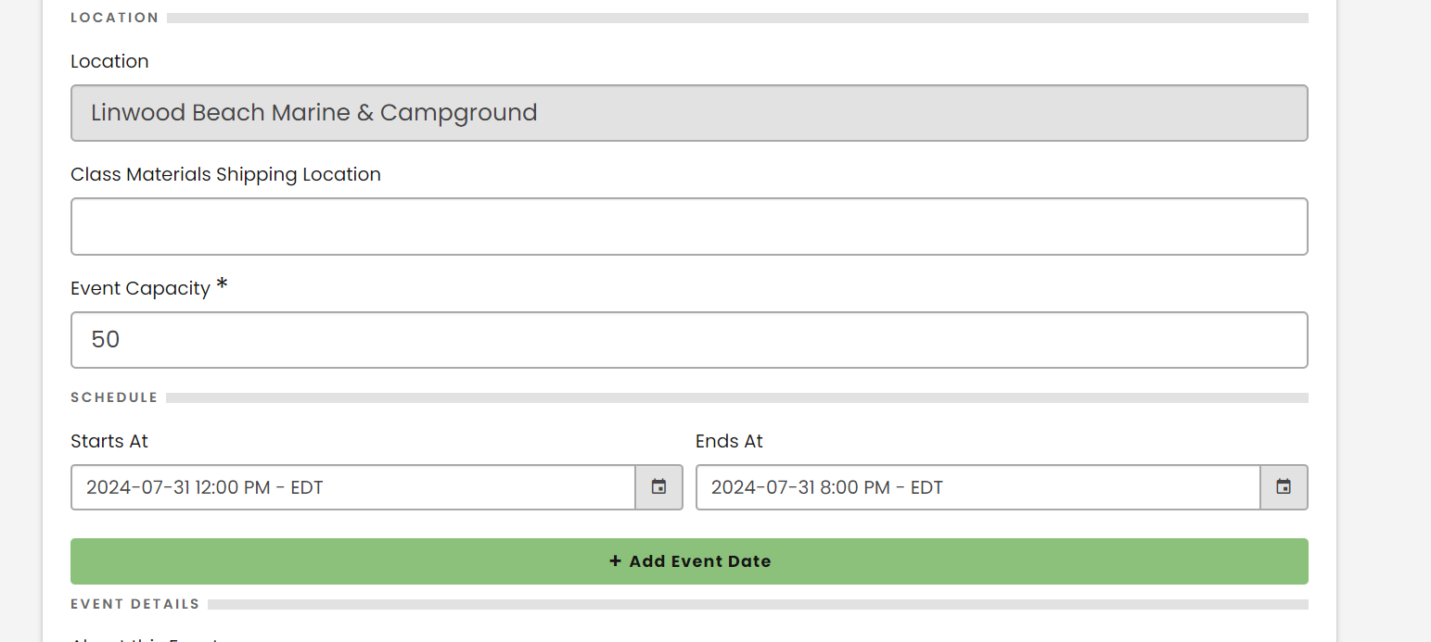The image size is (1431, 642).
Task: Click the Linwood Beach Marine & Campground field
Action: 689,113
